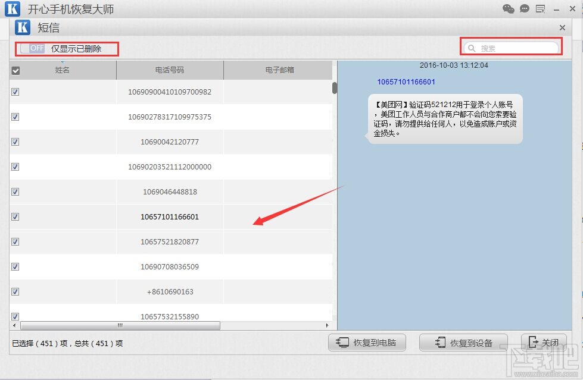Click the computer icon on 恢复到电脑 button
The width and height of the screenshot is (583, 380).
pos(342,343)
